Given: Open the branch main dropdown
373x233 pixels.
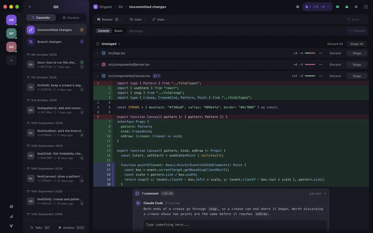Looking at the screenshot, I should coord(161,19).
